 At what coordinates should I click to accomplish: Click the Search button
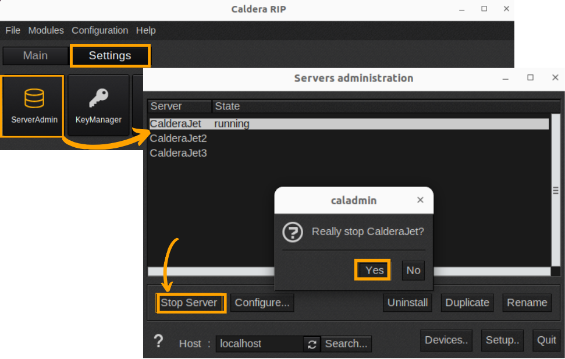point(346,344)
